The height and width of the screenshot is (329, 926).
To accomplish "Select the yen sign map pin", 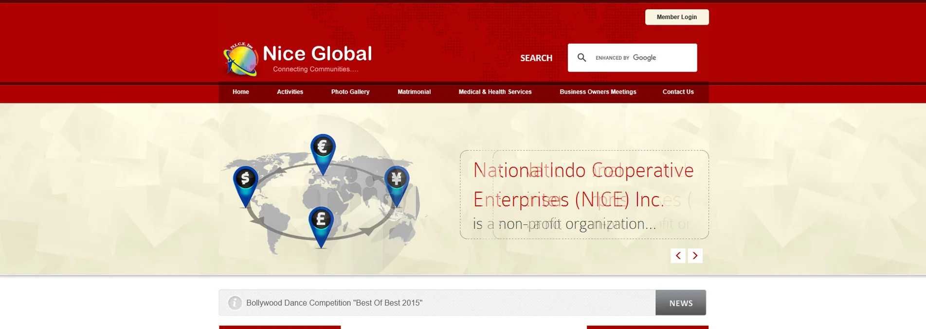I will (x=397, y=186).
